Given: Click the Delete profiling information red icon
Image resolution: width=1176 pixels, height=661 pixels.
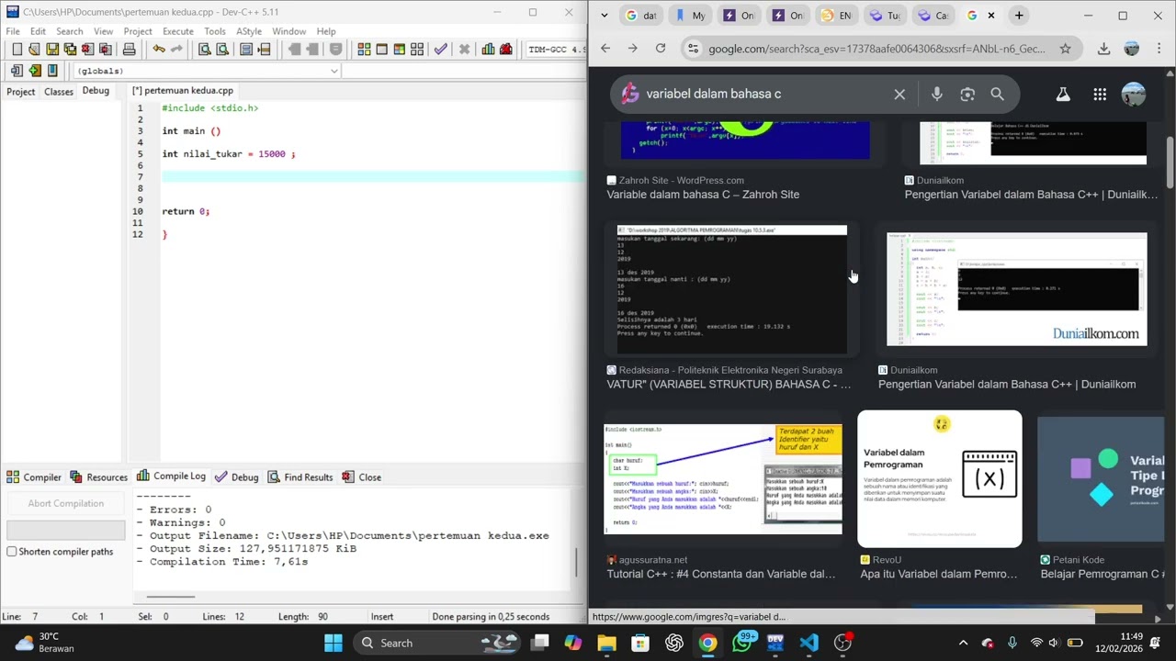Looking at the screenshot, I should click(505, 49).
